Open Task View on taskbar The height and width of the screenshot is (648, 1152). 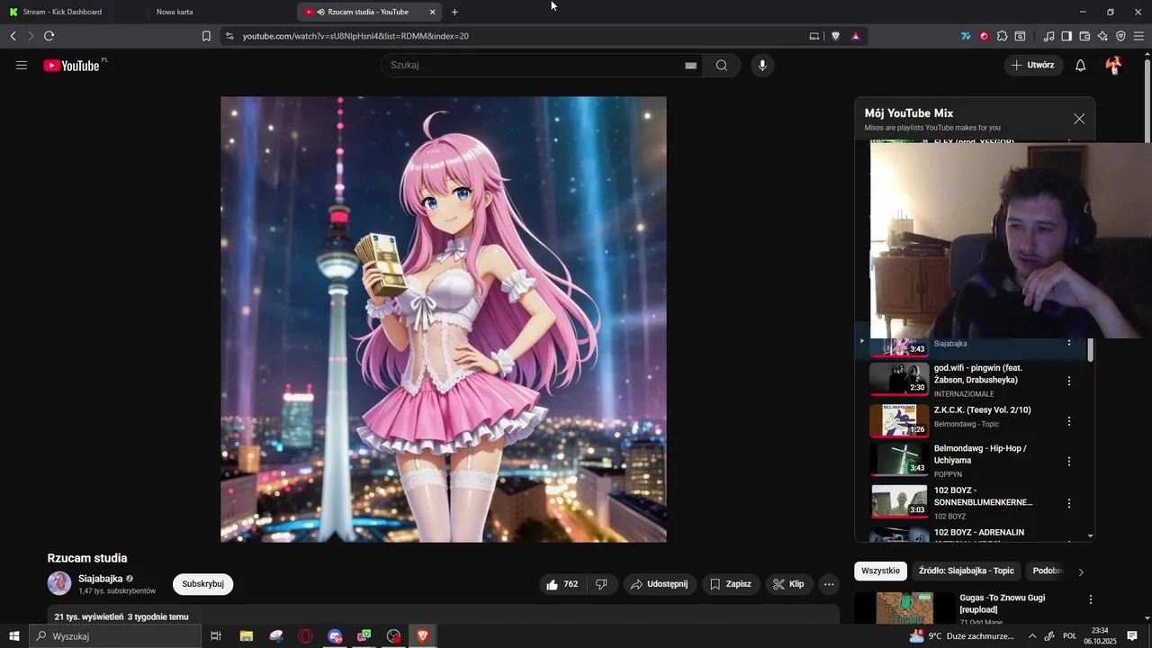click(x=216, y=636)
